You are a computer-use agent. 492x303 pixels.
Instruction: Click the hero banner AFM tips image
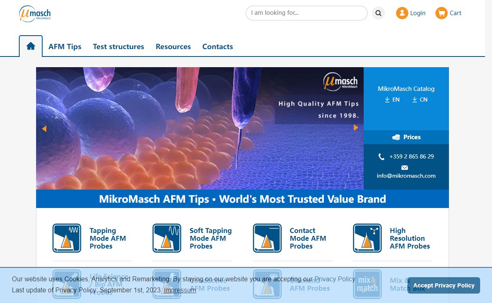pos(200,128)
